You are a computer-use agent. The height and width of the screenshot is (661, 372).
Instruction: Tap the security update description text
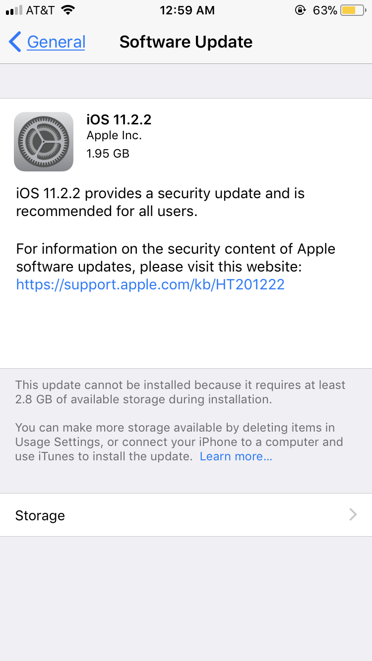(160, 202)
